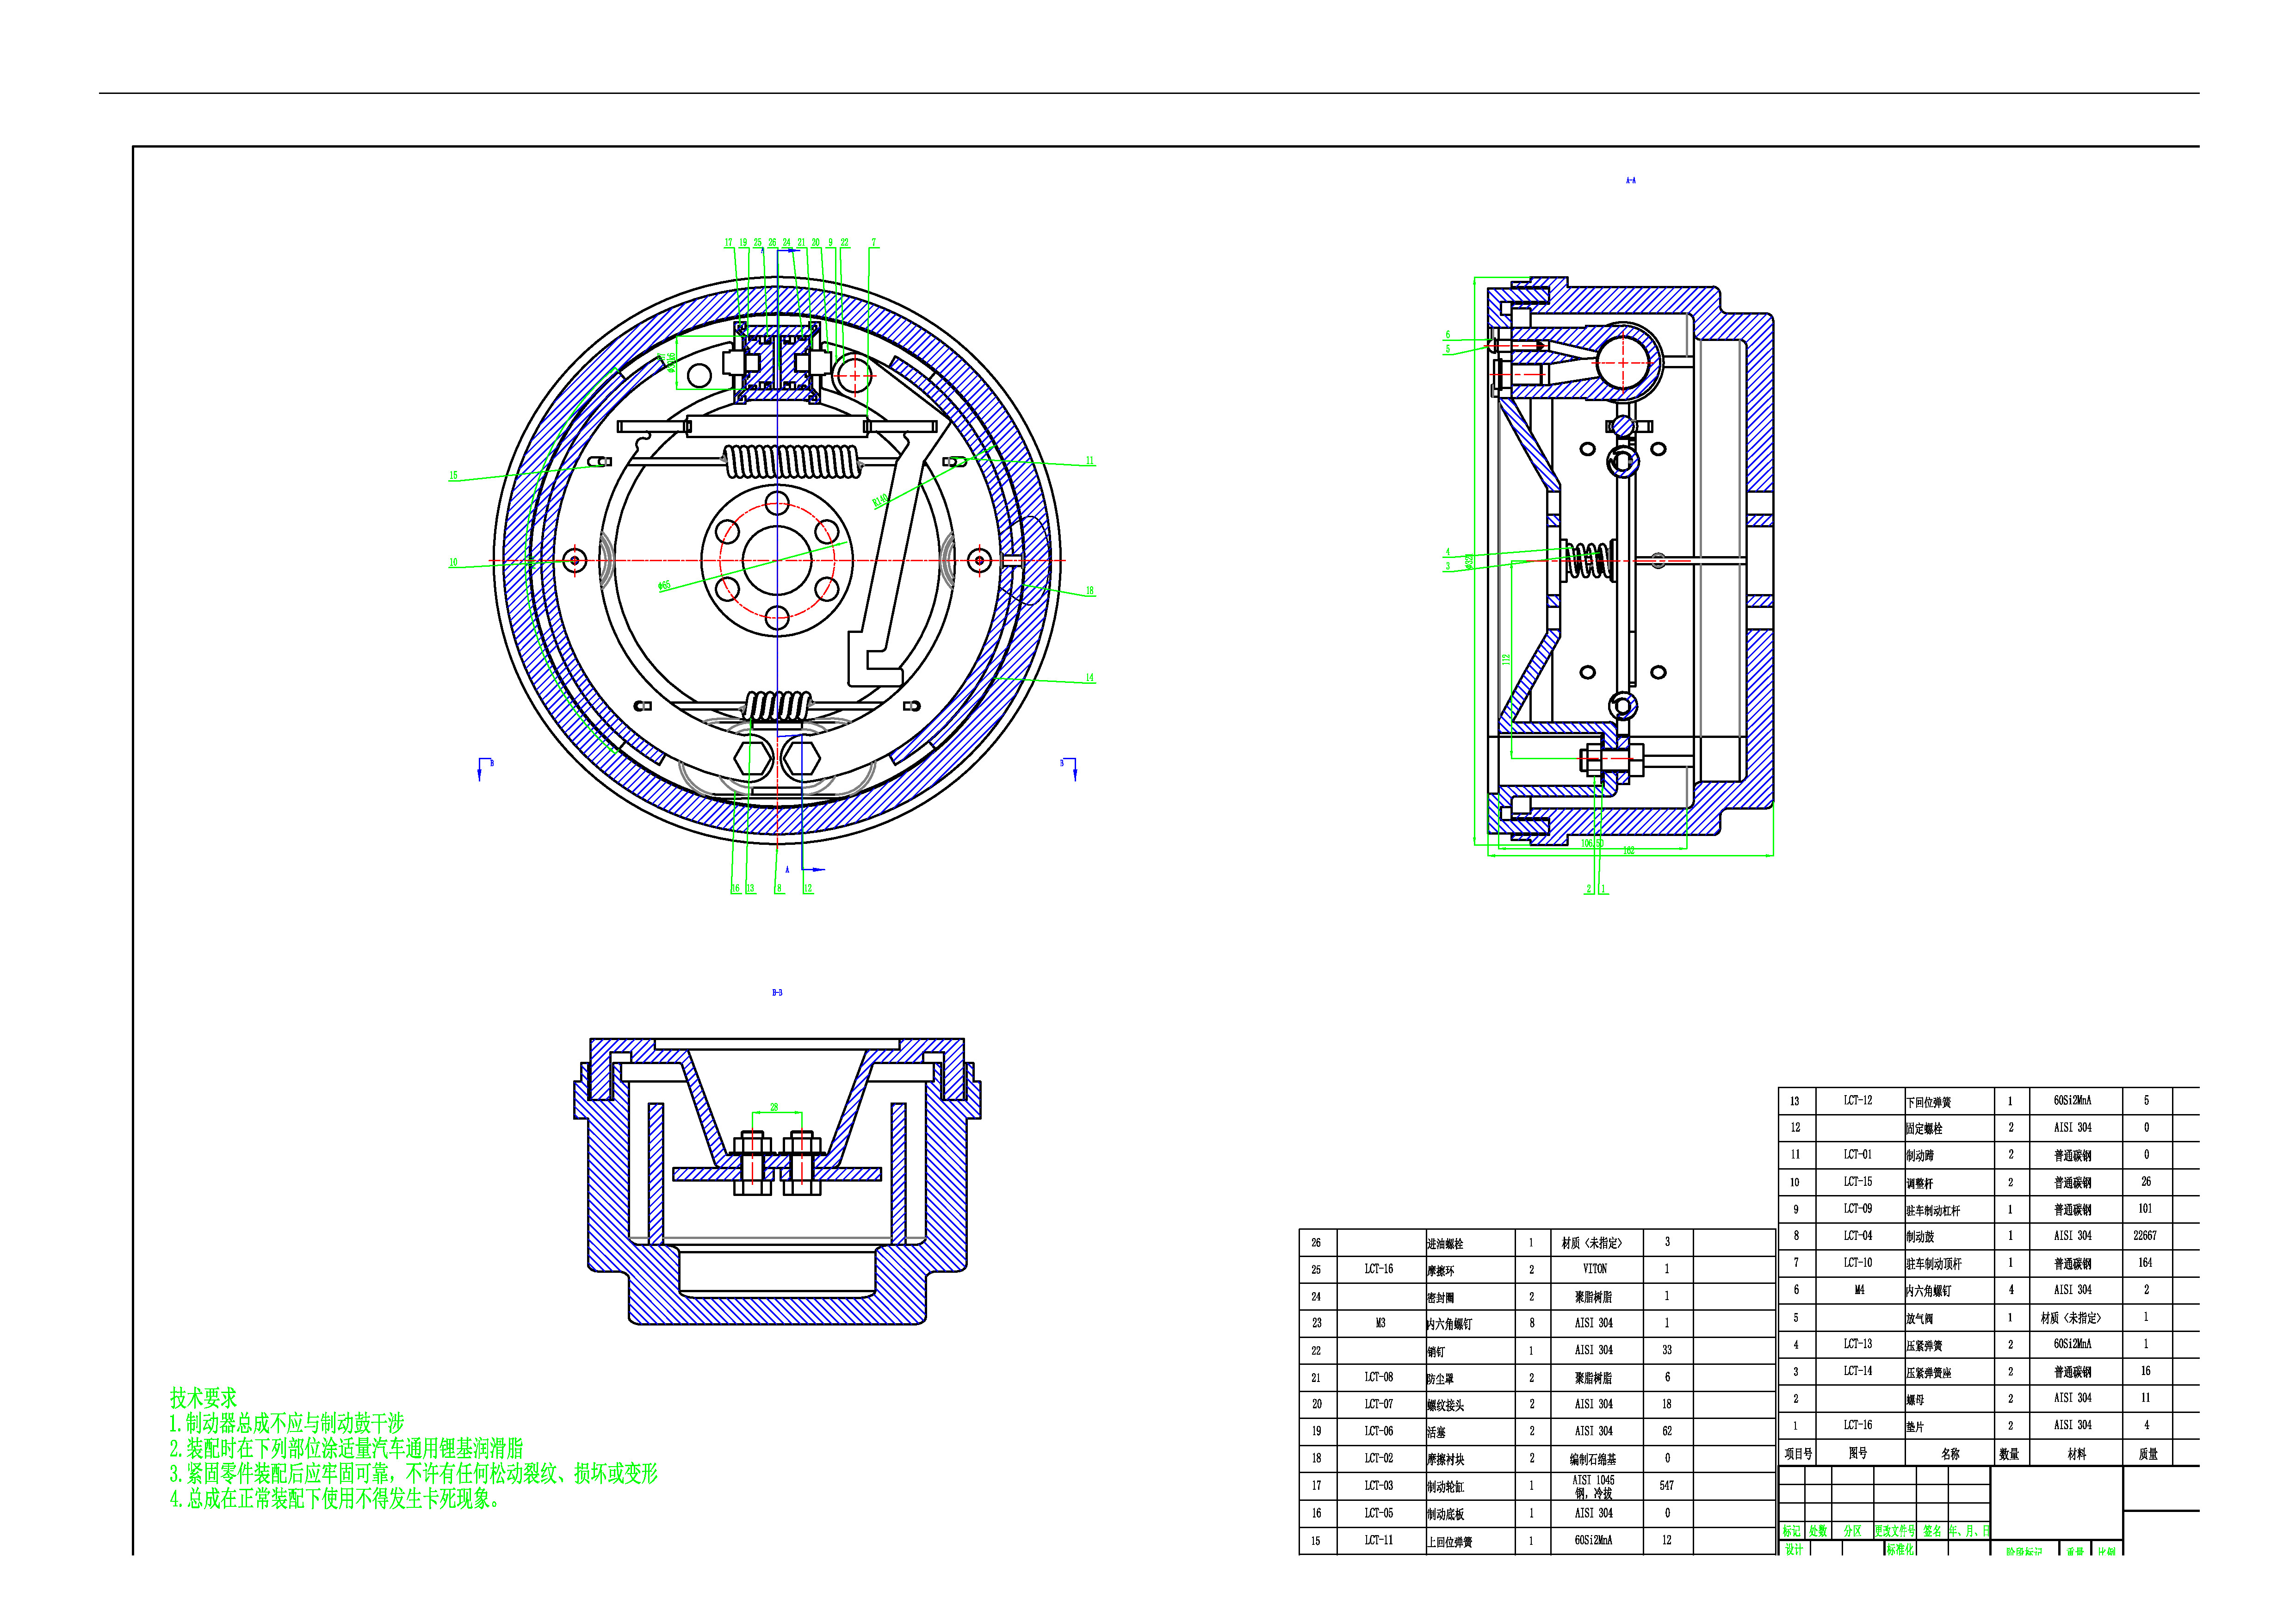2296x1623 pixels.
Task: Click balloon callout number 14 right of drum
Action: point(1089,678)
